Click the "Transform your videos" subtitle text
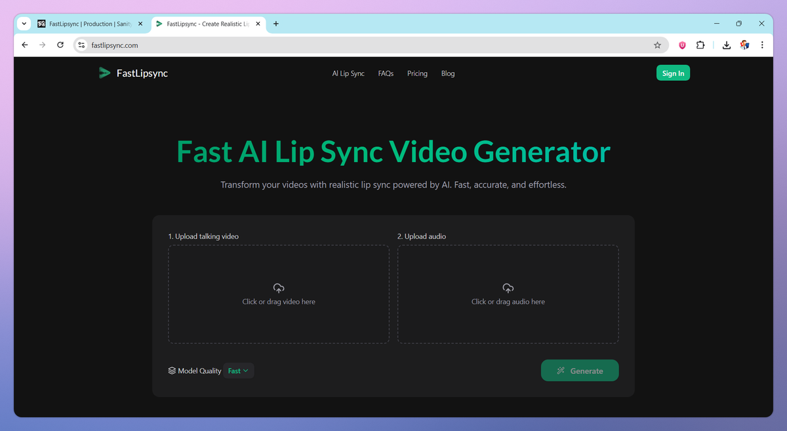This screenshot has width=787, height=431. (x=393, y=185)
